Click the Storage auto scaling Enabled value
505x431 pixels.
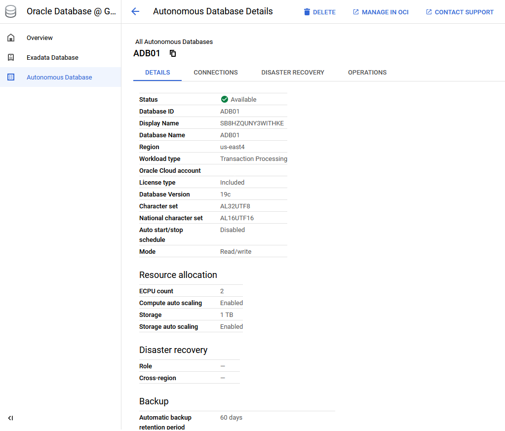[232, 327]
